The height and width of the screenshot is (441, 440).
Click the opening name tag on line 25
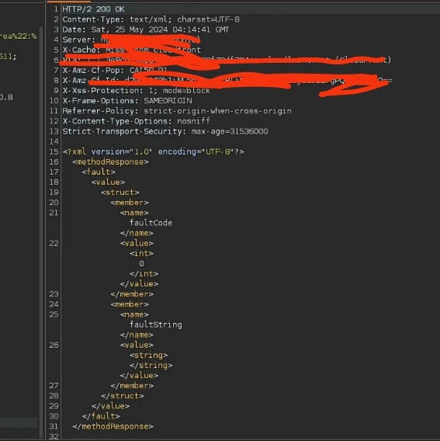tap(134, 314)
